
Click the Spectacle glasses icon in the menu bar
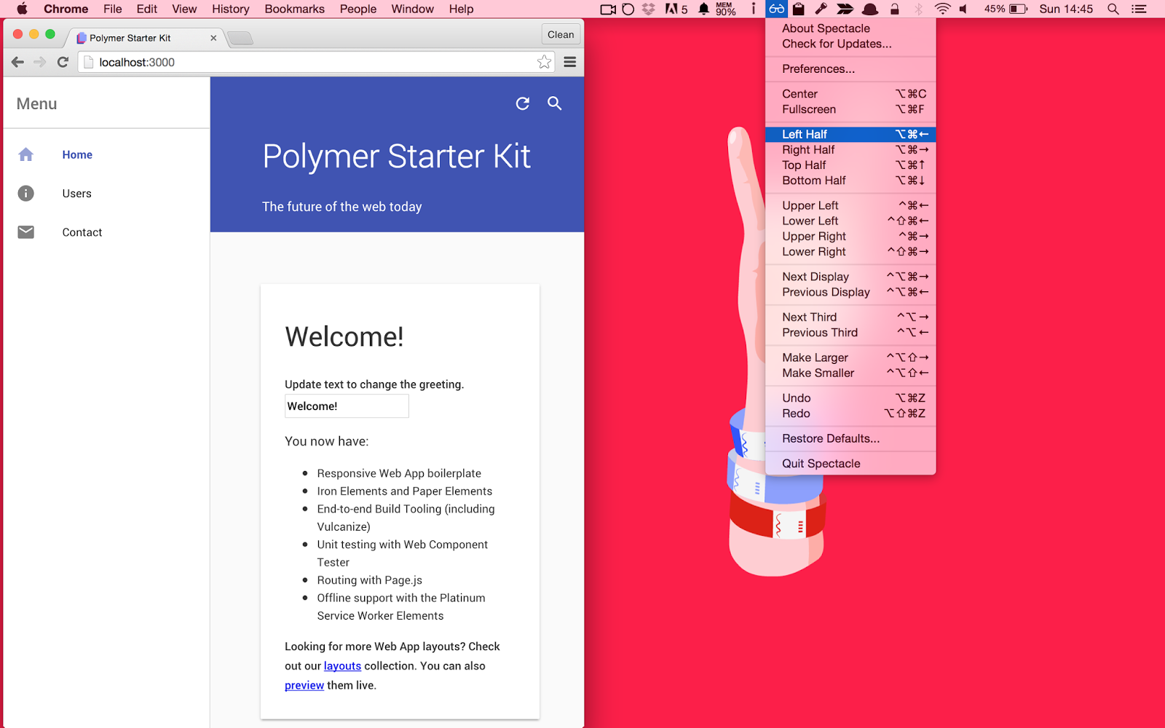(x=777, y=9)
